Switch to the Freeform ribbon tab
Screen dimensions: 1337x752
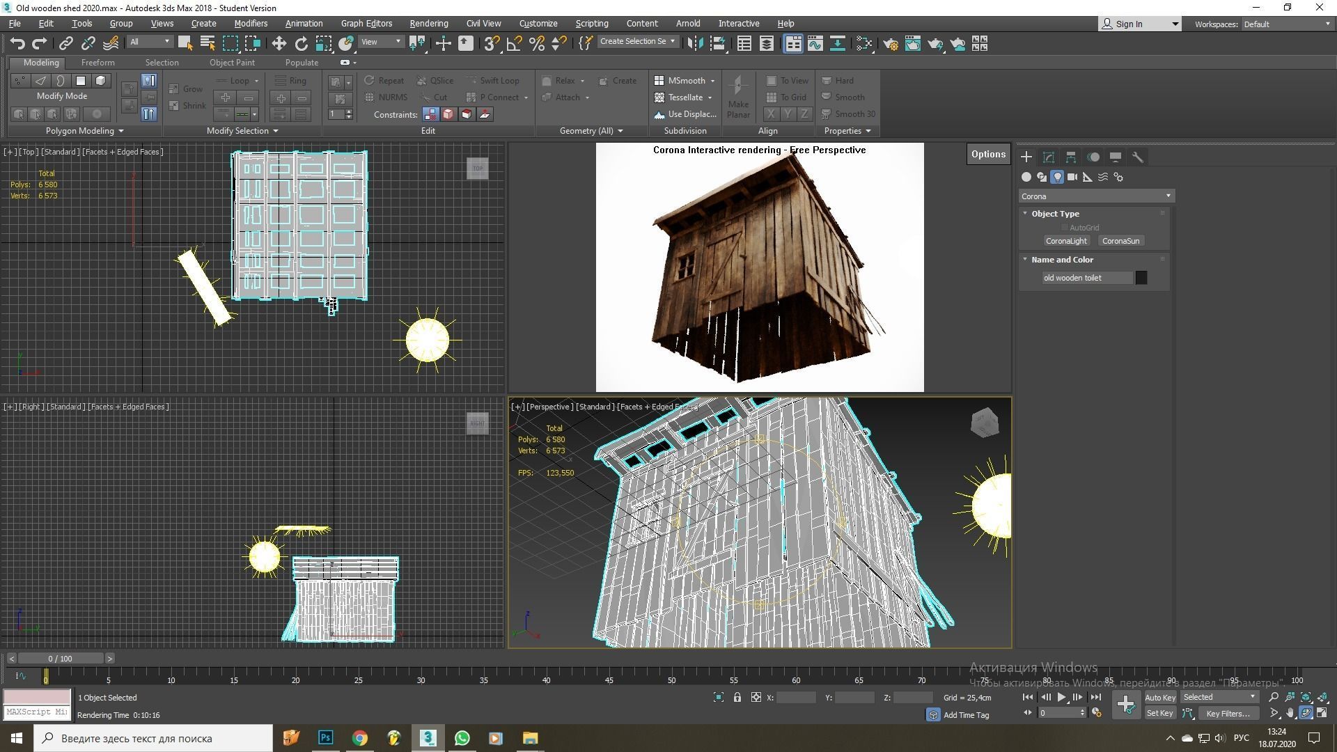point(97,63)
